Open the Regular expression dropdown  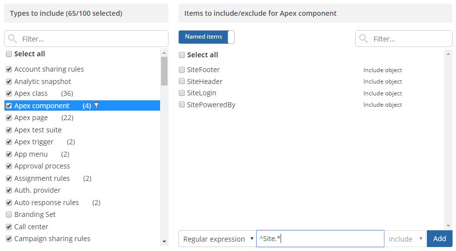pos(217,239)
